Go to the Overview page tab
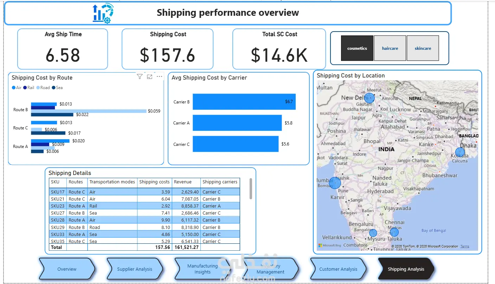The image size is (495, 284). (67, 269)
